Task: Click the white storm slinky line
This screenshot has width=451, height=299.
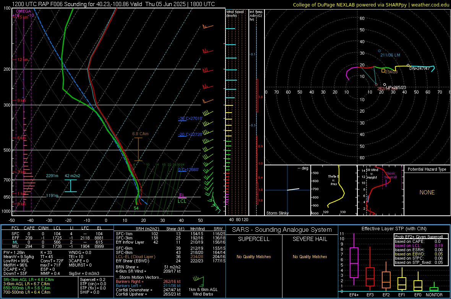Action: point(293,189)
